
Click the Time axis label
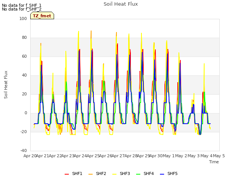pyautogui.click(x=214, y=162)
